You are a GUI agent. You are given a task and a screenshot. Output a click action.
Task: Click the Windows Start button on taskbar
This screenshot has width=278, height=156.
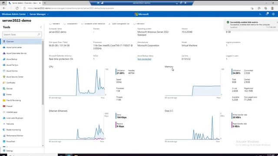point(3,155)
